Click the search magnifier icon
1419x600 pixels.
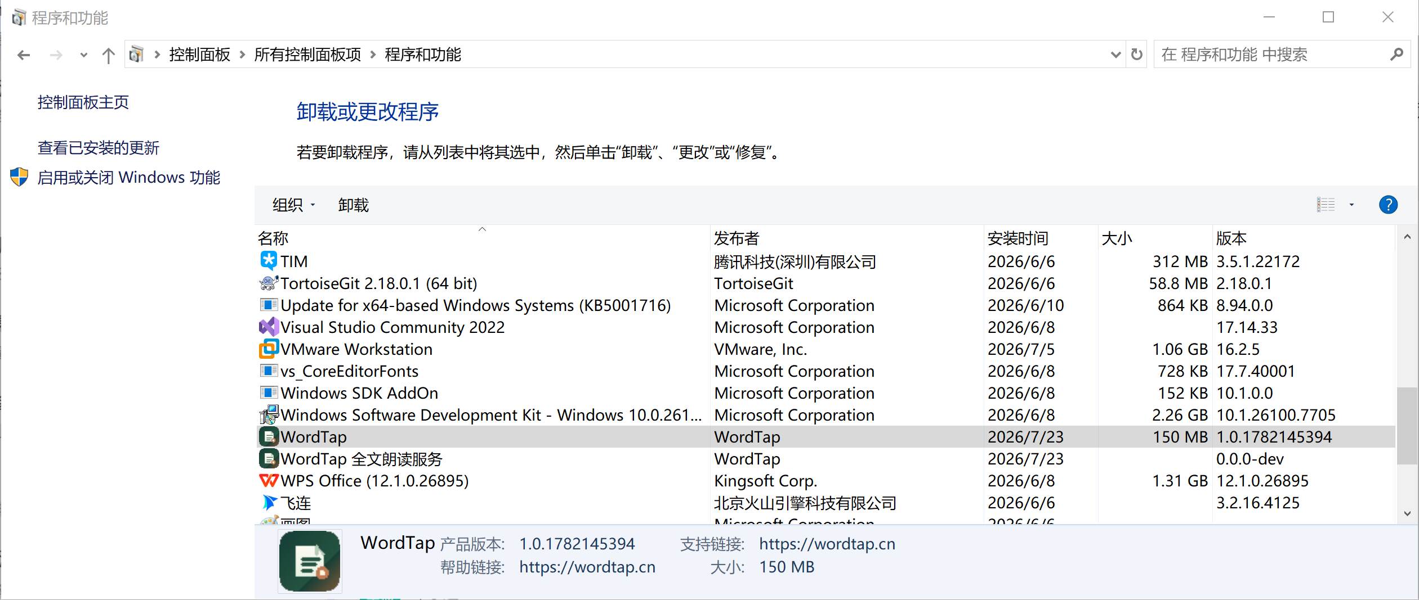1396,55
